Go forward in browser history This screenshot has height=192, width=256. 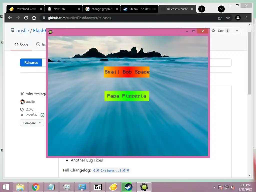pyautogui.click(x=18, y=18)
